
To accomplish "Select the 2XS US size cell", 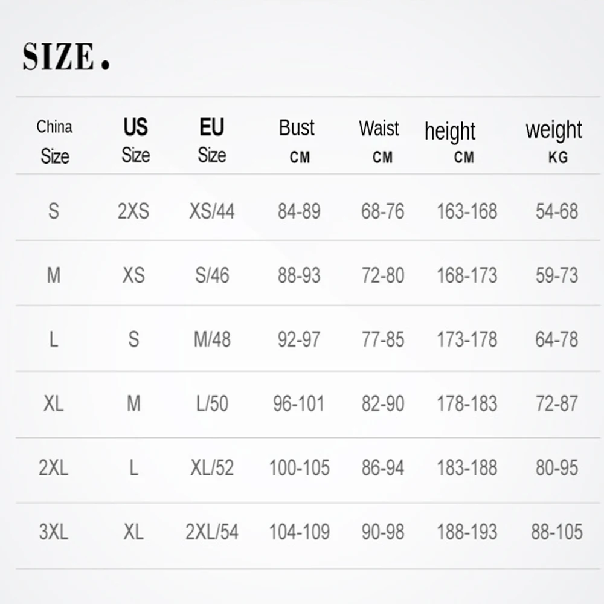I will pos(133,211).
